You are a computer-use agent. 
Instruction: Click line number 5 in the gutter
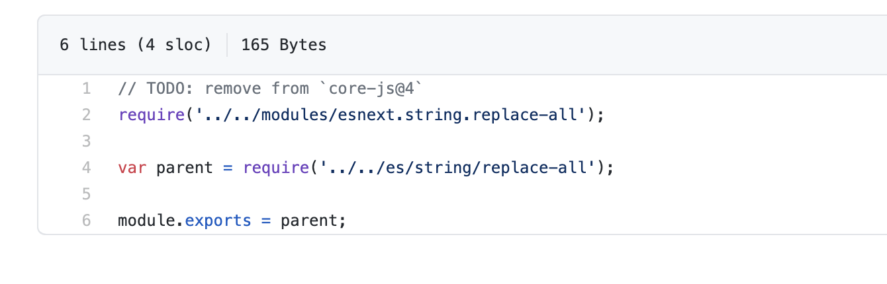point(86,194)
